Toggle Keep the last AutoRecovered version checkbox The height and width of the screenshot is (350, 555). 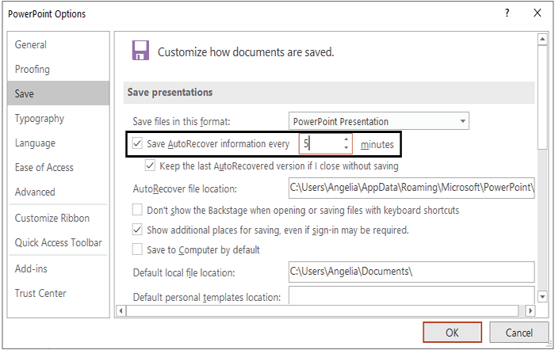coord(150,165)
